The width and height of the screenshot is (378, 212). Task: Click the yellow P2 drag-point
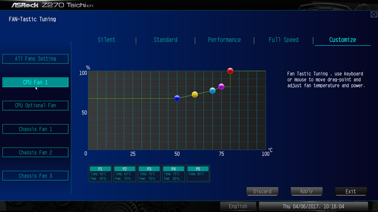coord(195,95)
